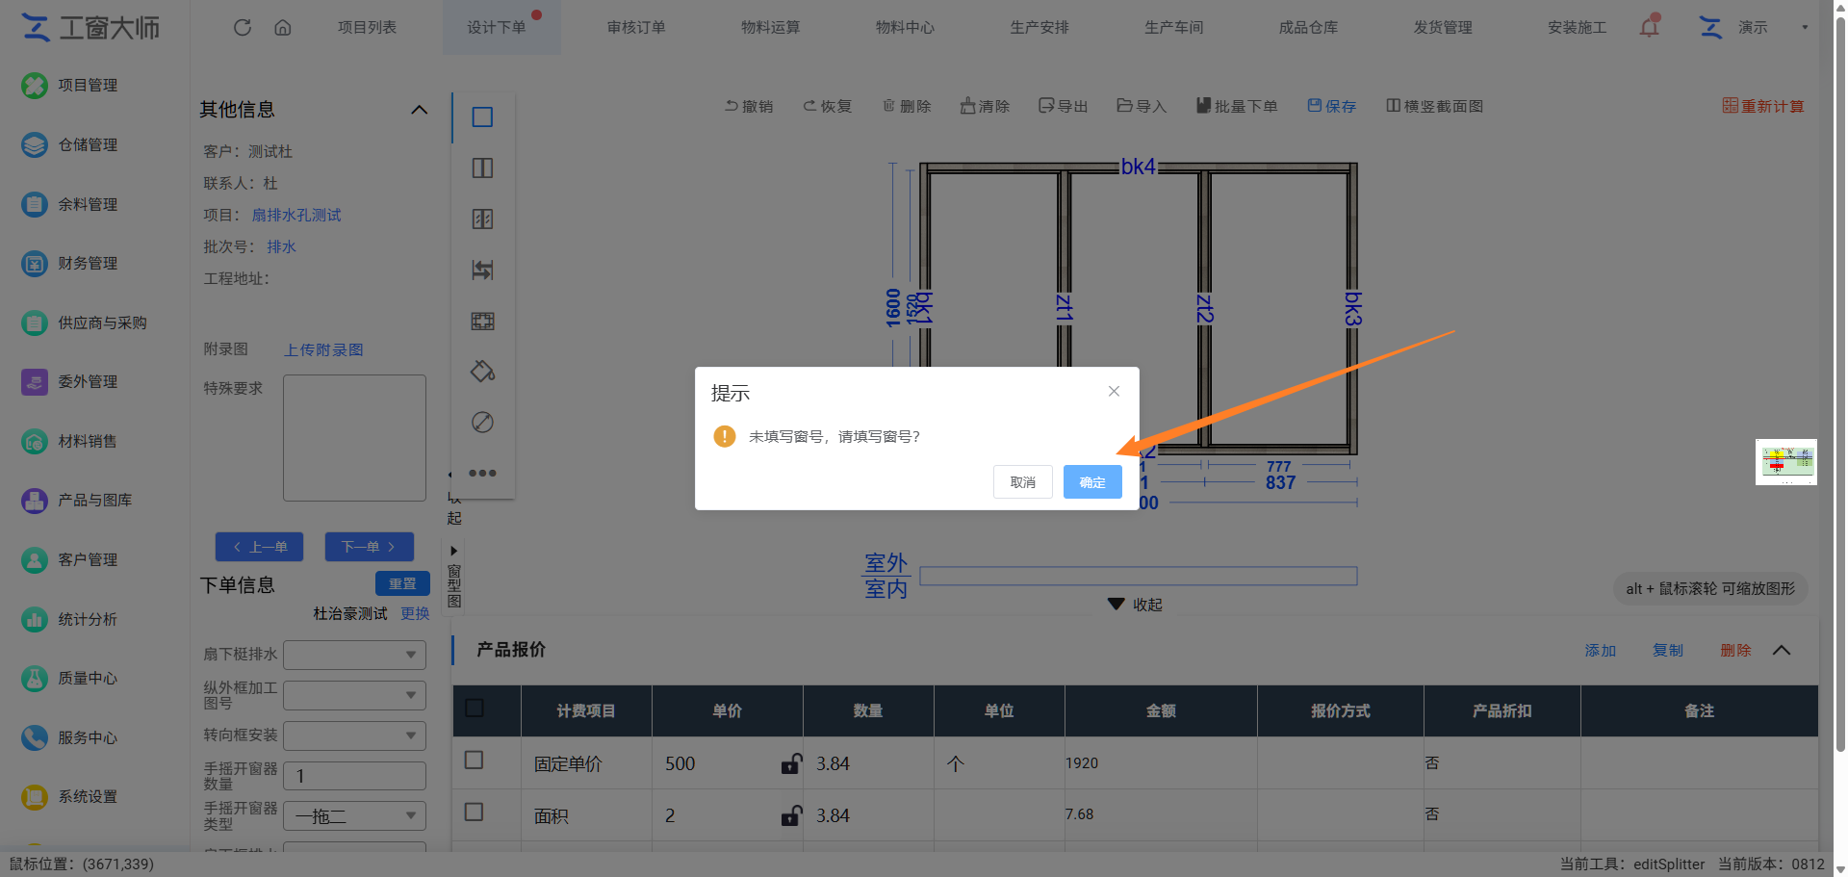Open notifications bell icon
The width and height of the screenshot is (1848, 877).
click(1649, 26)
